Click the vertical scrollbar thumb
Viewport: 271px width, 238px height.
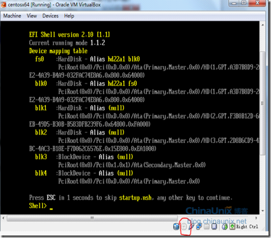[x=263, y=103]
